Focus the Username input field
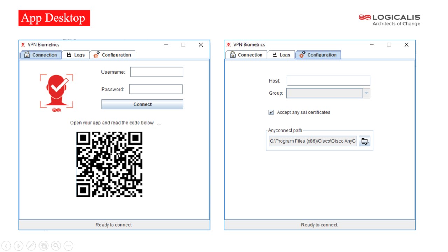The image size is (448, 252). click(157, 72)
